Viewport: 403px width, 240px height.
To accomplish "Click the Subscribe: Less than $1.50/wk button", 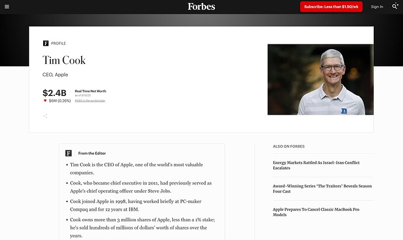I will [x=331, y=6].
